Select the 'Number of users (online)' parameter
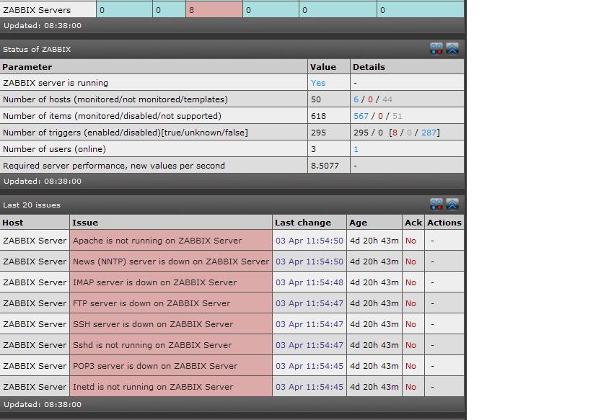This screenshot has height=420, width=606. [54, 149]
